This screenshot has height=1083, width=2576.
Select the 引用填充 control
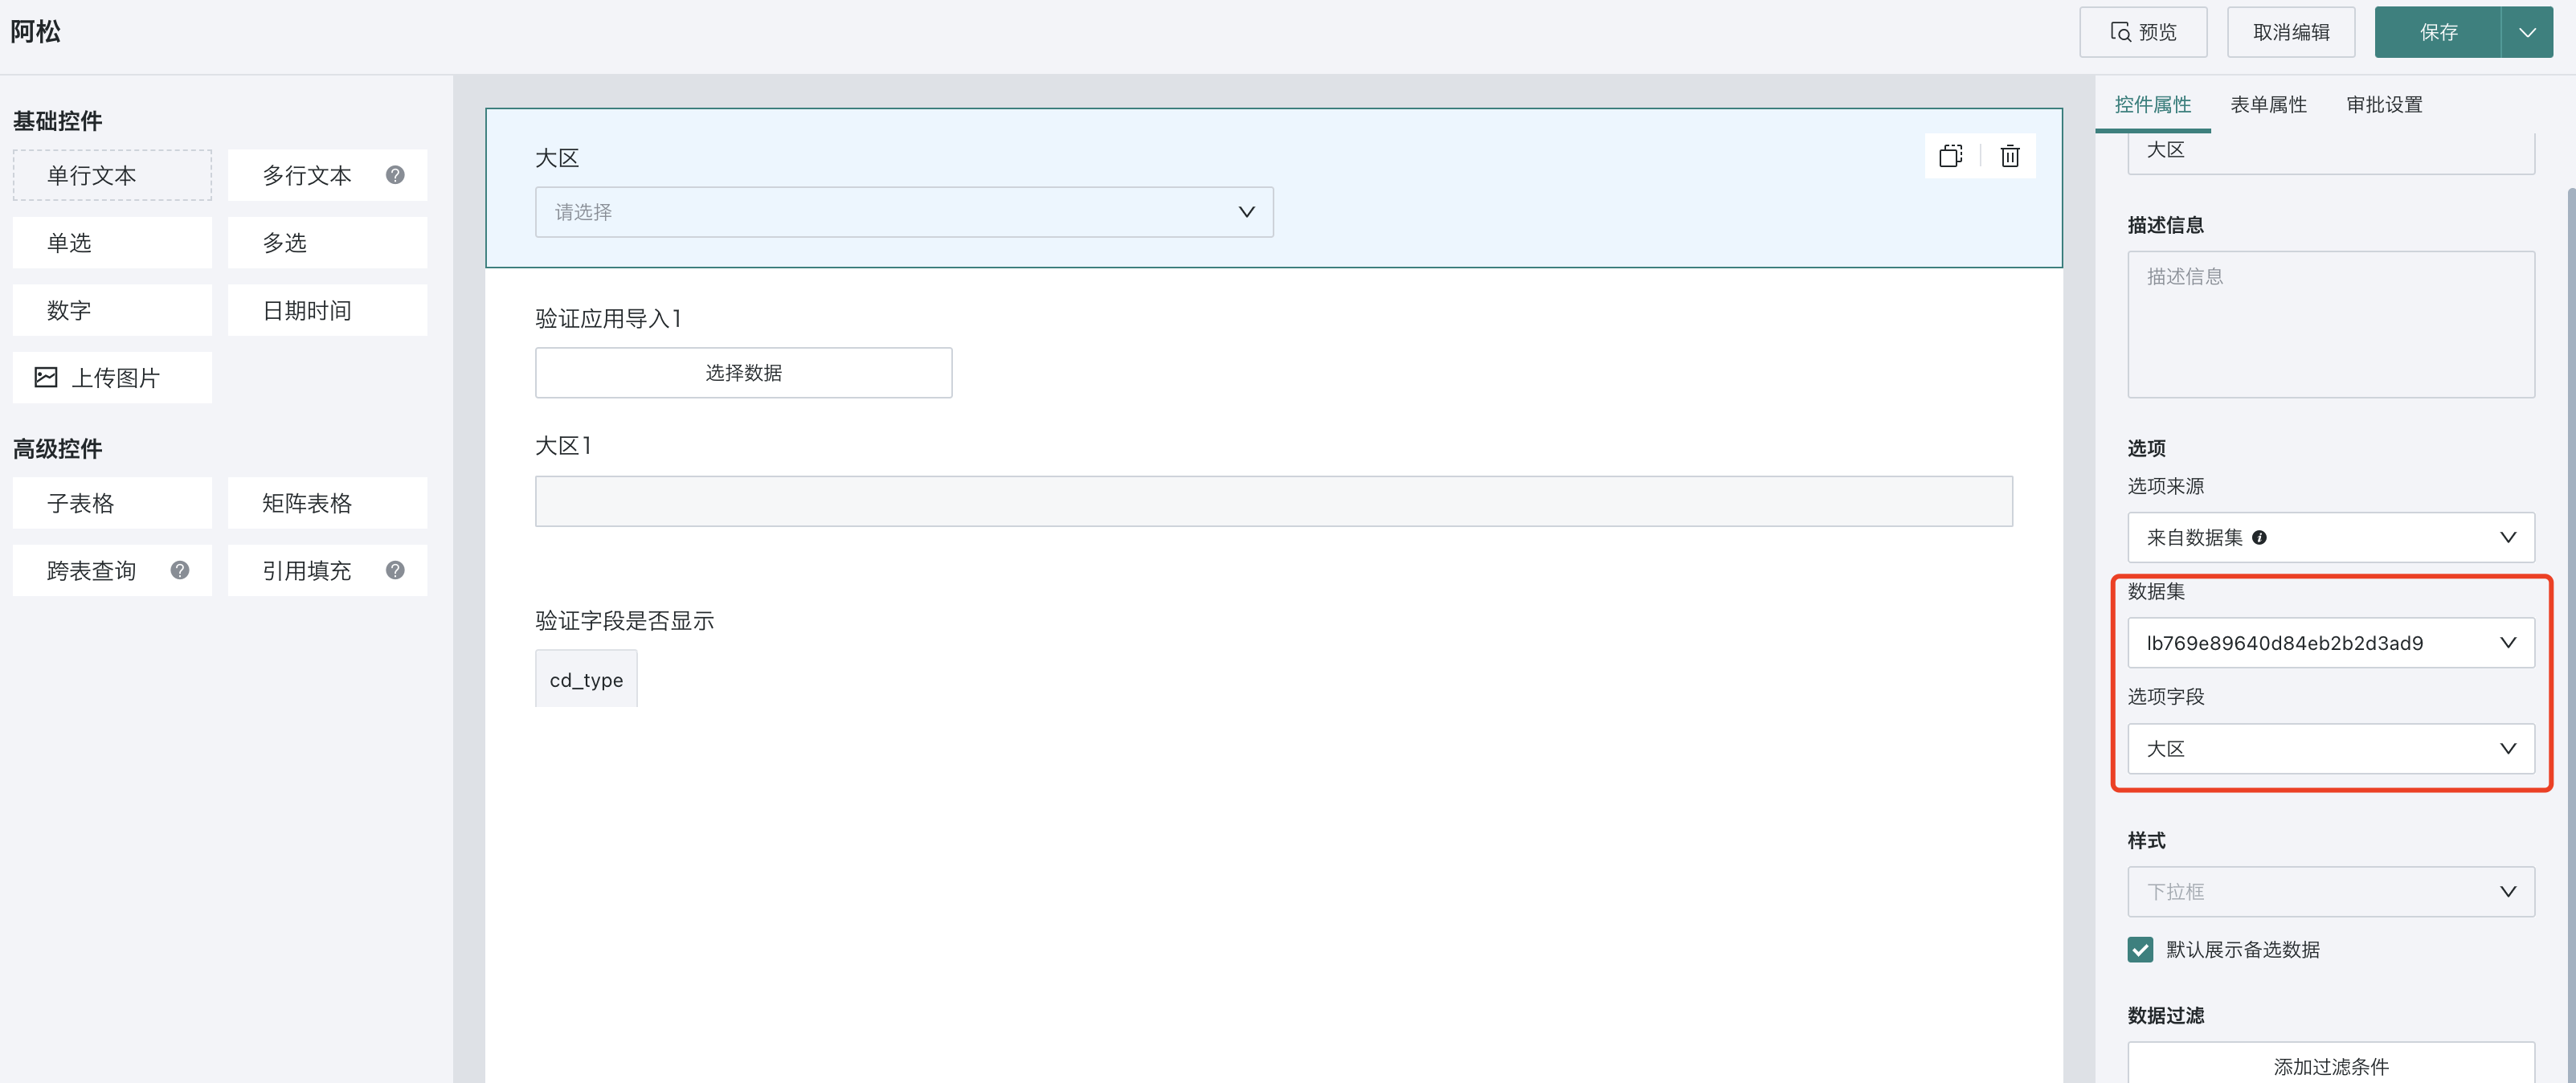point(327,570)
